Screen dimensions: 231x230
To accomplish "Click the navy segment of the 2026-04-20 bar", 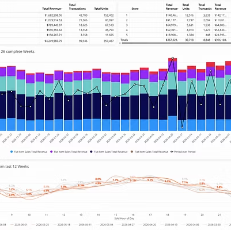I will click(172, 102).
